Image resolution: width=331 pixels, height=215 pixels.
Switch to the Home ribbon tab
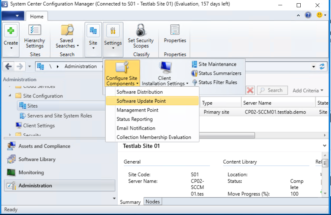tap(37, 16)
